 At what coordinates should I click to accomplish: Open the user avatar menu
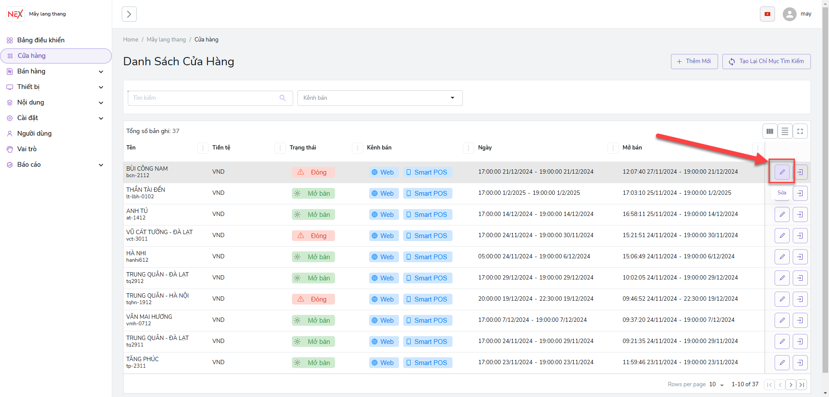[790, 14]
